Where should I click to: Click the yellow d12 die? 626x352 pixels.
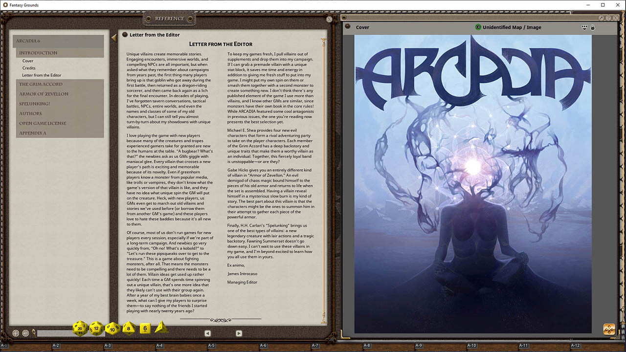click(96, 329)
